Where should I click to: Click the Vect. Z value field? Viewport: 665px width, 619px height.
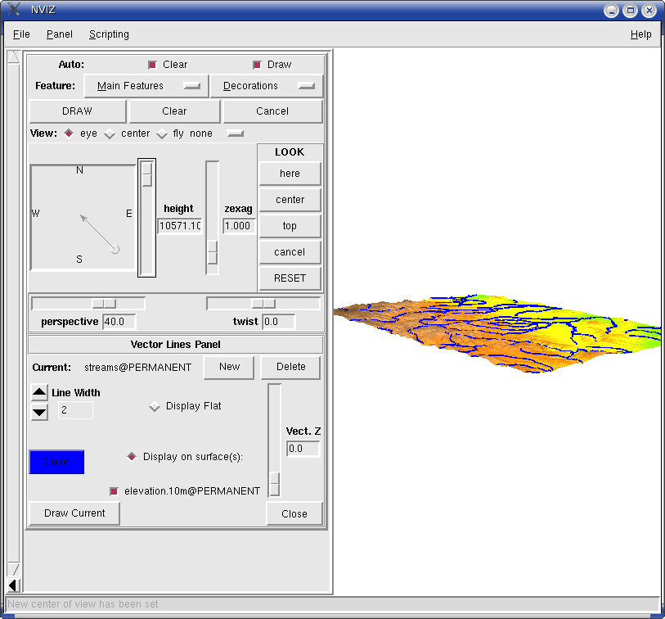click(303, 449)
